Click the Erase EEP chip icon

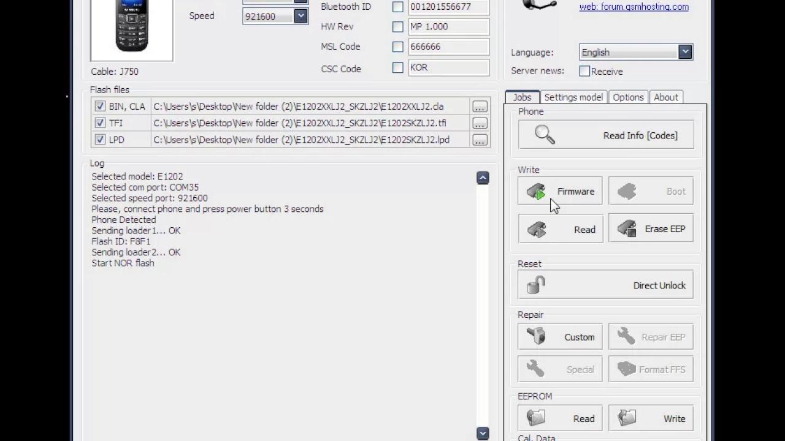click(x=627, y=229)
